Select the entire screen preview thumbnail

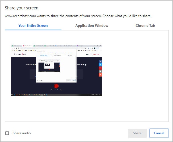pos(56,70)
